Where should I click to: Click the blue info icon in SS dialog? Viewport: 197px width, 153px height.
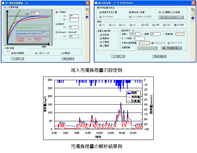[87, 17]
